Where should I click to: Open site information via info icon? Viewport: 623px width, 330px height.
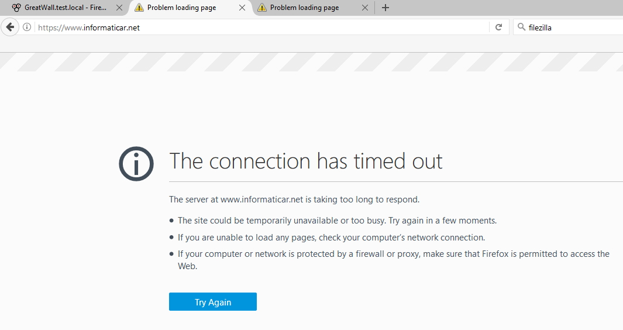pyautogui.click(x=27, y=27)
